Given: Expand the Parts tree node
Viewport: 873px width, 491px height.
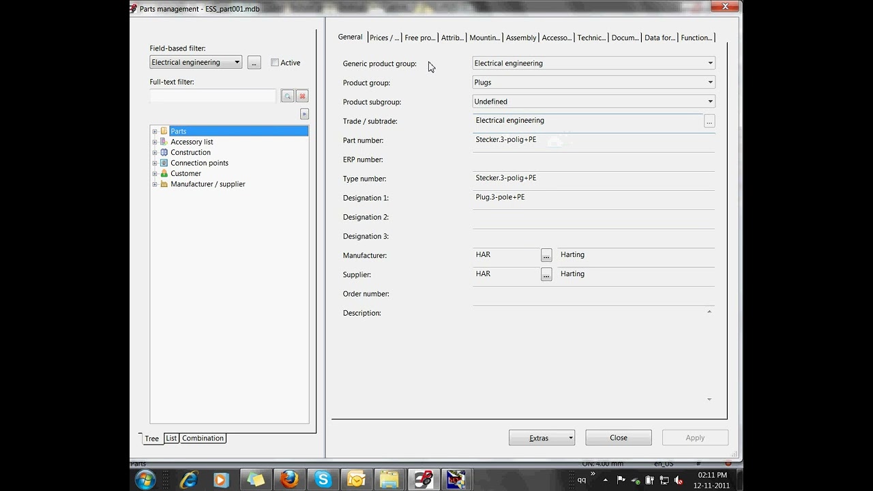Looking at the screenshot, I should (155, 132).
